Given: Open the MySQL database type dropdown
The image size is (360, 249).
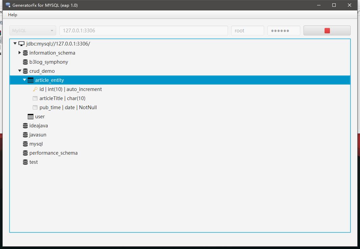Looking at the screenshot, I should click(33, 30).
